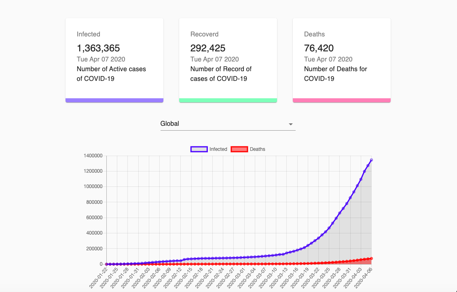Click the 292,425 recovered count

point(208,48)
